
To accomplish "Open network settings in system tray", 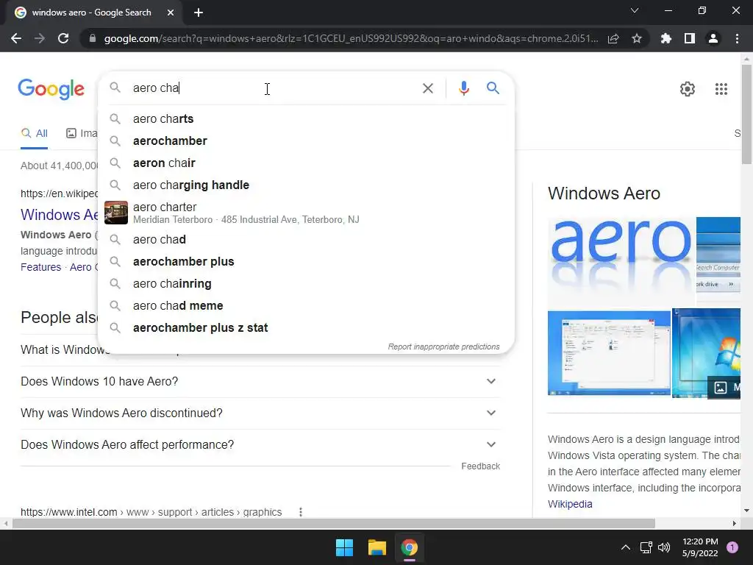I will pyautogui.click(x=646, y=547).
